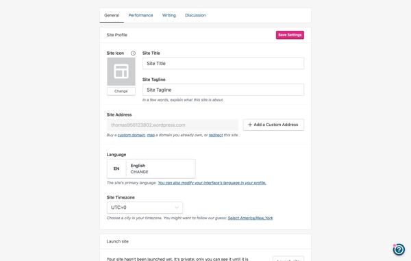The height and width of the screenshot is (261, 411).
Task: Open the Site Icon info tooltip
Action: (133, 53)
